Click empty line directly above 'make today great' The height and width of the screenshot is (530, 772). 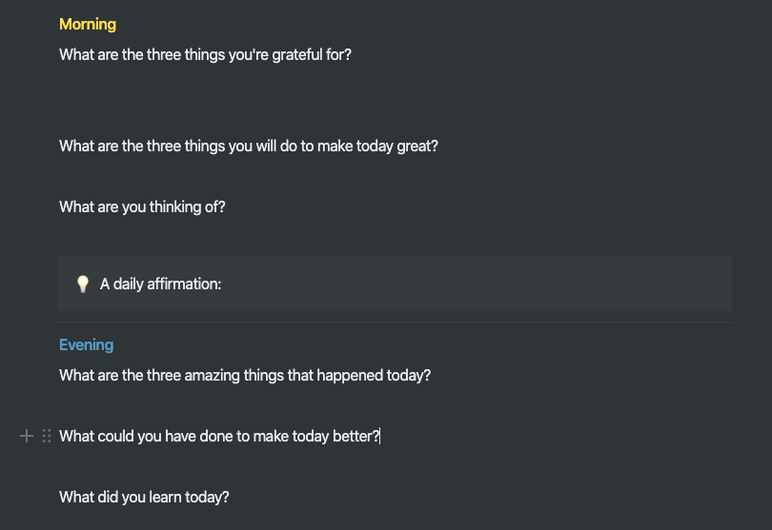click(x=395, y=115)
